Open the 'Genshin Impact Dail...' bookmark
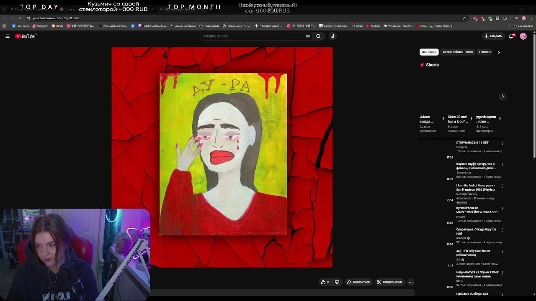 pos(334,26)
